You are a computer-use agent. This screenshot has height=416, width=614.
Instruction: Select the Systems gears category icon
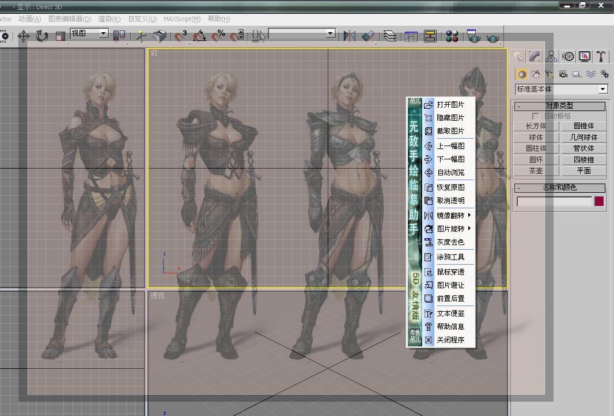pos(605,74)
